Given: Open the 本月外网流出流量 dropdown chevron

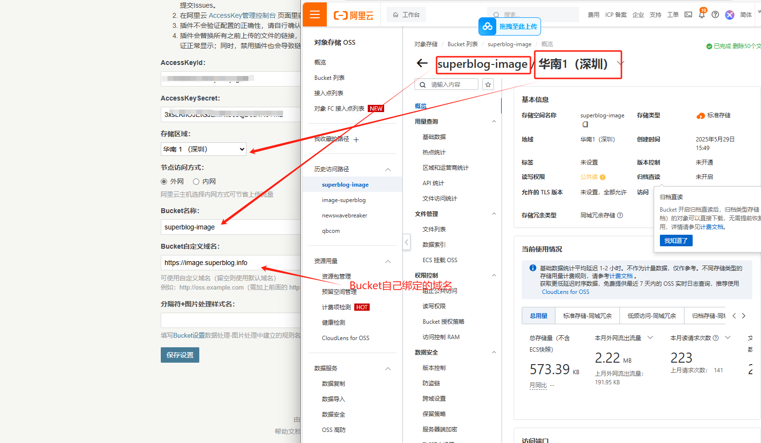Looking at the screenshot, I should [x=650, y=338].
